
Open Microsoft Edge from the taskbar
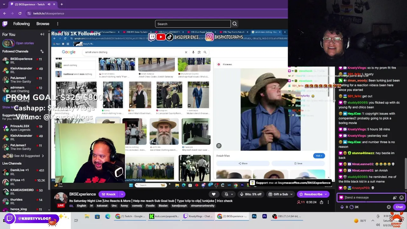(x=108, y=216)
